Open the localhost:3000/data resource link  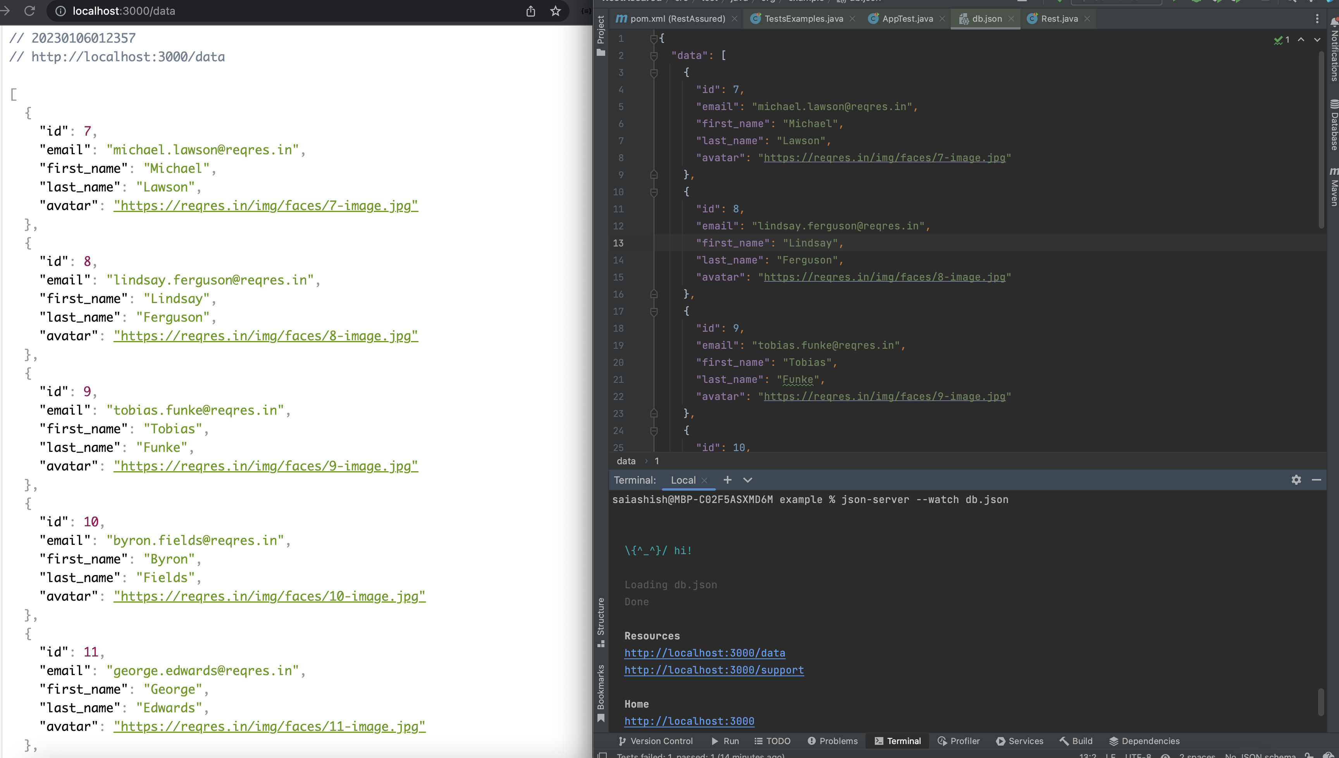click(705, 652)
